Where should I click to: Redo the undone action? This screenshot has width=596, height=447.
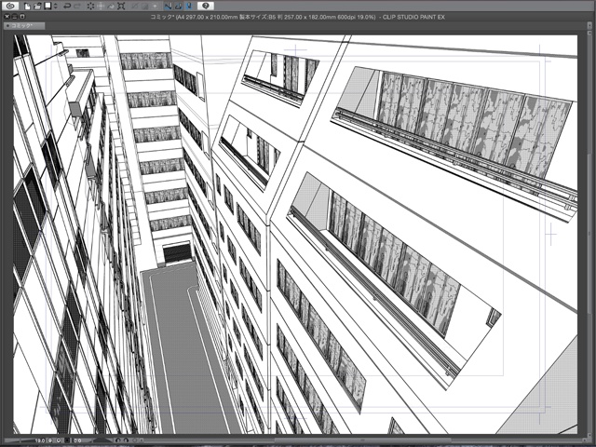77,7
